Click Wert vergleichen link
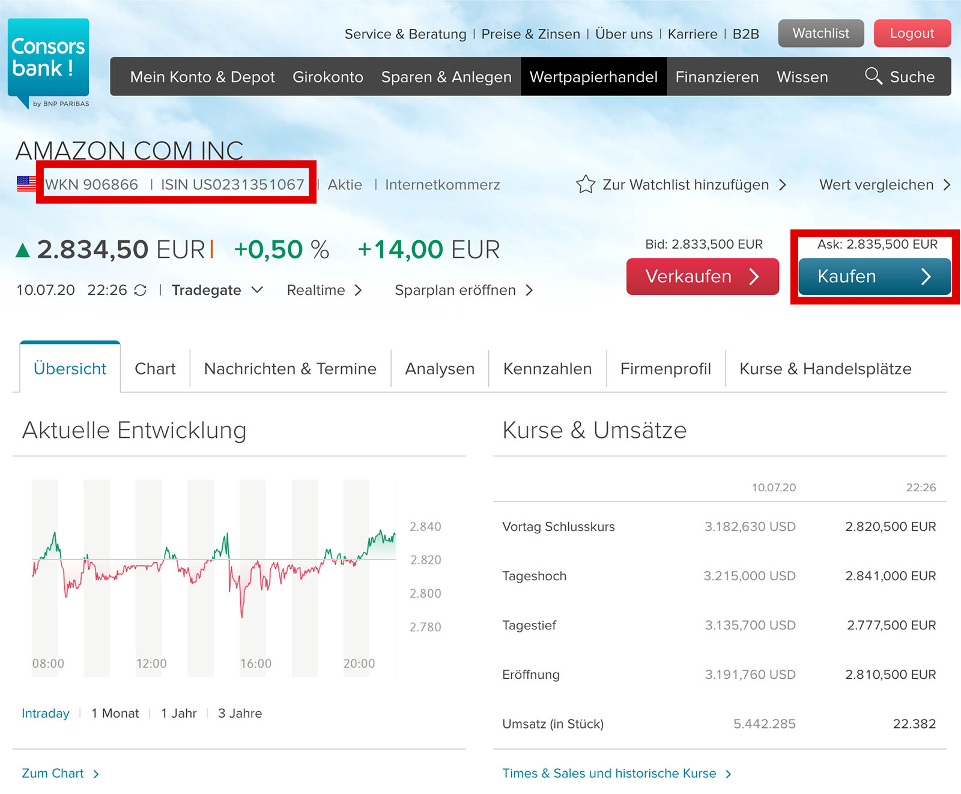Viewport: 961px width, 794px height. point(885,184)
